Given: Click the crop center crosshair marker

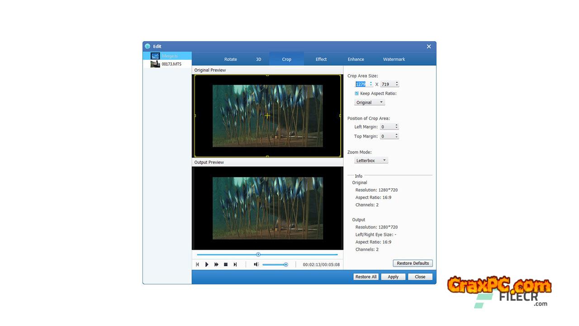Looking at the screenshot, I should click(x=267, y=116).
